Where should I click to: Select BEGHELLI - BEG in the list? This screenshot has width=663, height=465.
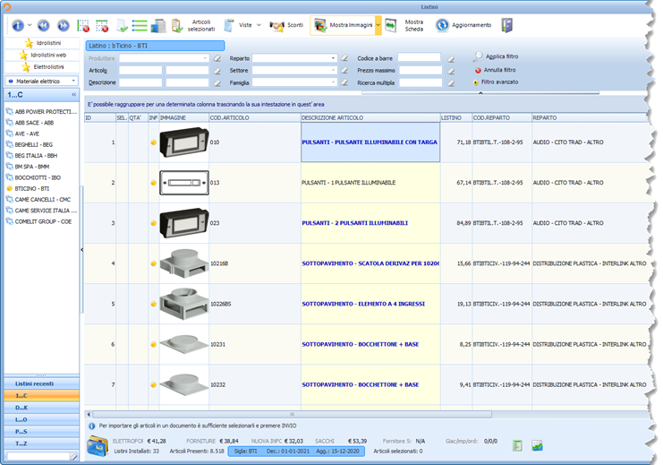pyautogui.click(x=34, y=144)
